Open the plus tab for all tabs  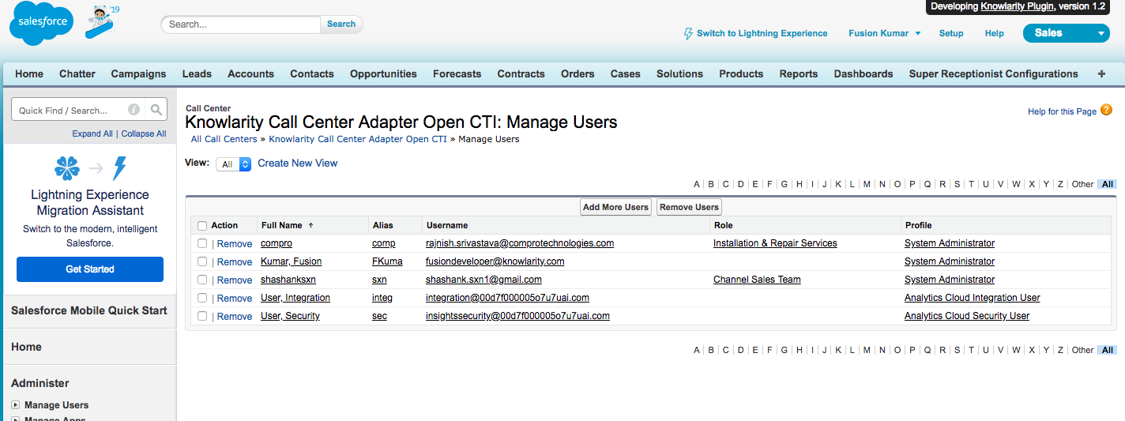1102,73
